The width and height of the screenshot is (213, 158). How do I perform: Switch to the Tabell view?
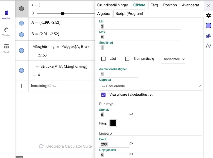pyautogui.click(x=7, y=48)
